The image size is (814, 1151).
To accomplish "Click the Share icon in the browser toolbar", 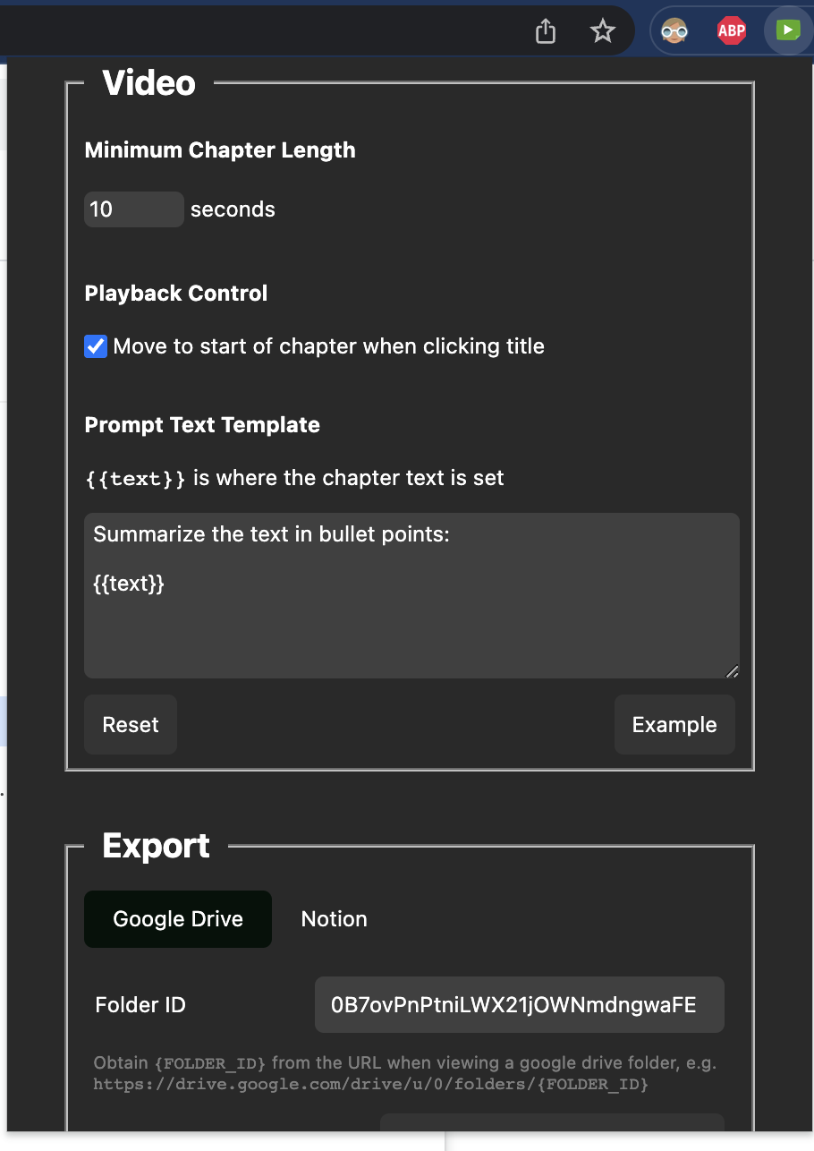I will click(545, 30).
